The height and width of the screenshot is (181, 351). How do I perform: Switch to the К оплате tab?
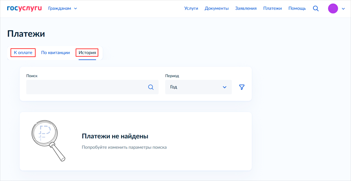(x=23, y=53)
